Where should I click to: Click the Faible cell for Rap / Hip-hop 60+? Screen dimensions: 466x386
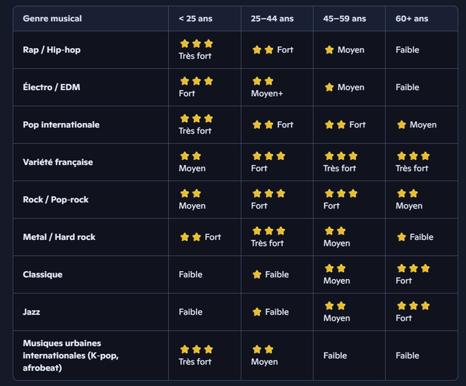click(408, 50)
